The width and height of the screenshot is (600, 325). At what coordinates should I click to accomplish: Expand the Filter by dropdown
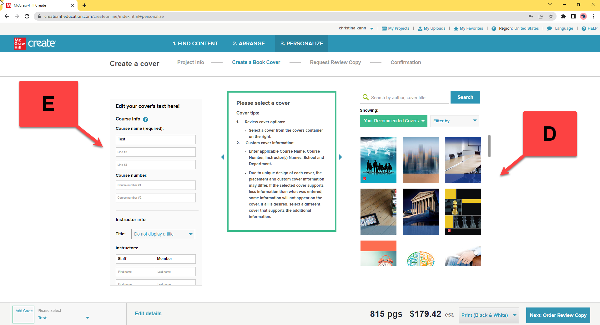(x=455, y=121)
